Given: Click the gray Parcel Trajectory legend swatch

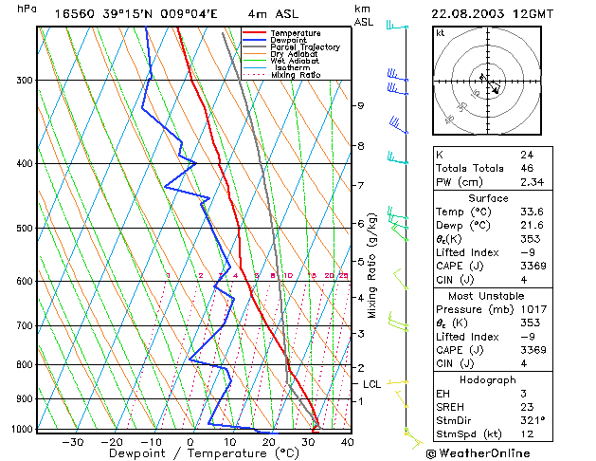Looking at the screenshot, I should pyautogui.click(x=254, y=46).
